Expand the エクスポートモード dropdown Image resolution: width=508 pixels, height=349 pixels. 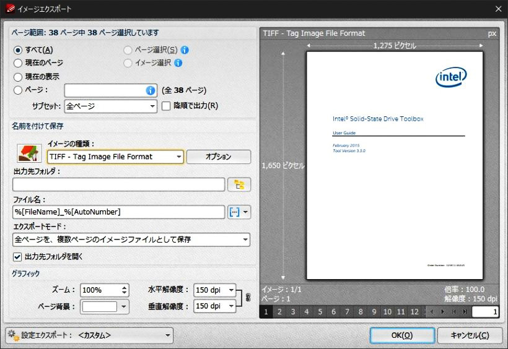coord(131,239)
